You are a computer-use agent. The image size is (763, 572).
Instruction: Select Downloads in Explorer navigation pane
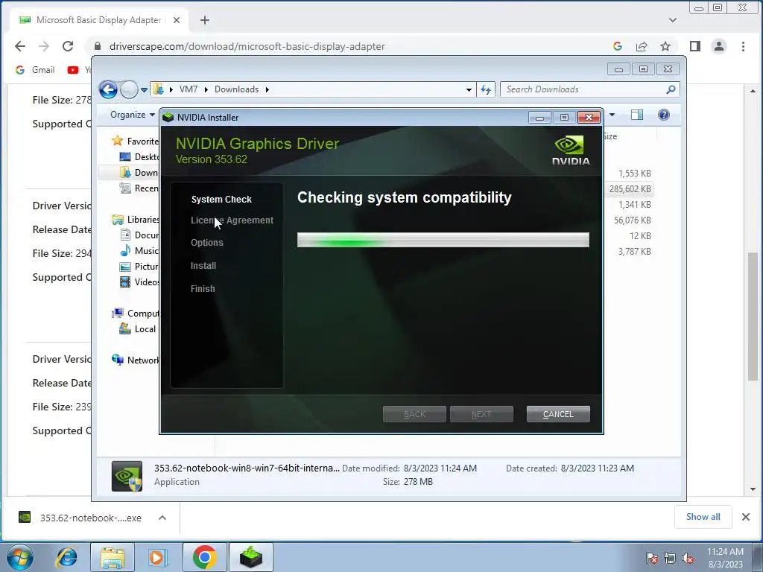click(x=139, y=173)
